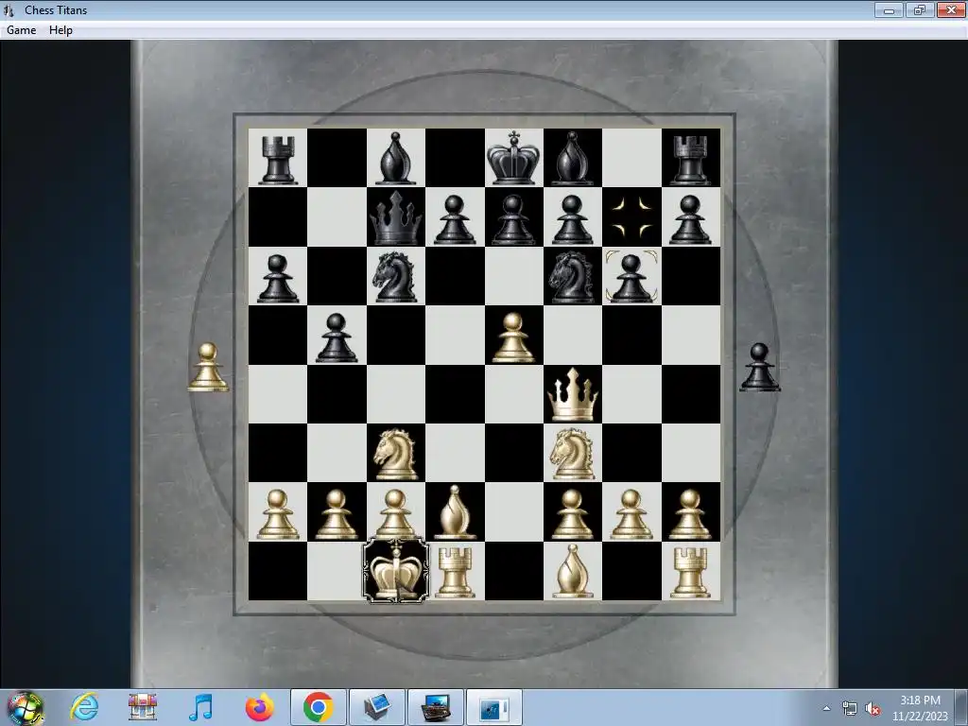Screen dimensions: 968x726
Task: Open the music note app in taskbar
Action: click(200, 707)
